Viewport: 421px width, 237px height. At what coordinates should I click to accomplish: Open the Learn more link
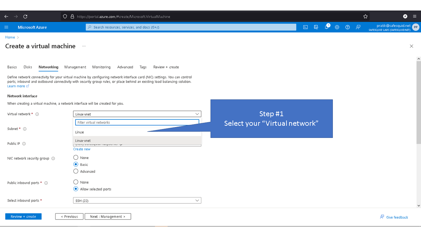(18, 86)
